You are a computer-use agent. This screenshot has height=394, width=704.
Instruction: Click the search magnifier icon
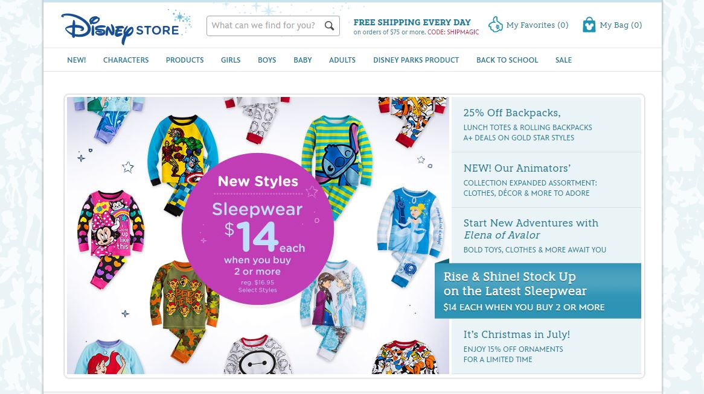(x=329, y=26)
